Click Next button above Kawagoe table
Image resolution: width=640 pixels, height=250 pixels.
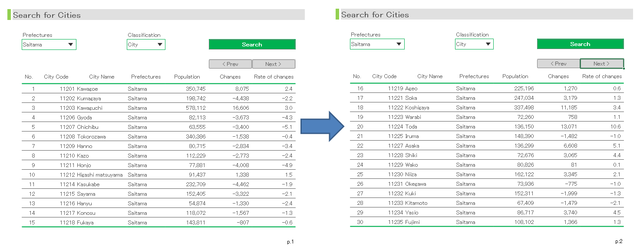274,64
